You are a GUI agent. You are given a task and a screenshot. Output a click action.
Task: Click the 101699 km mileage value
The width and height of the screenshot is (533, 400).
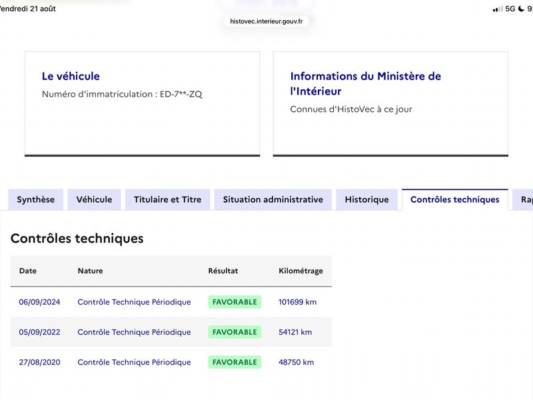point(297,302)
